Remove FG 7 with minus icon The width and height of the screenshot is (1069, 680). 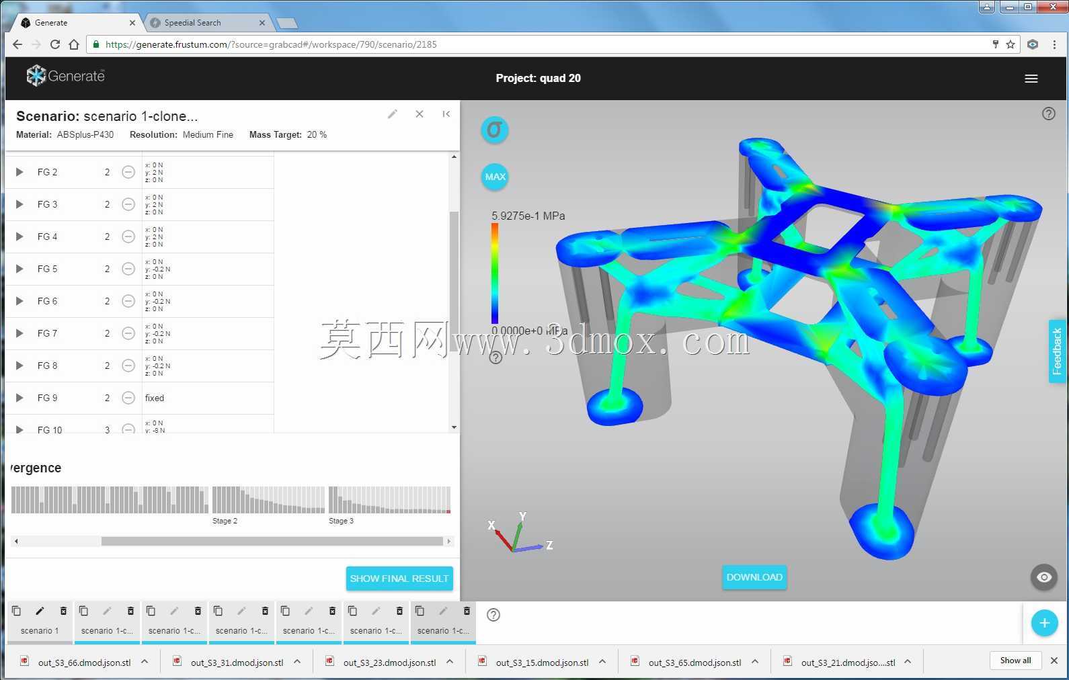click(128, 333)
